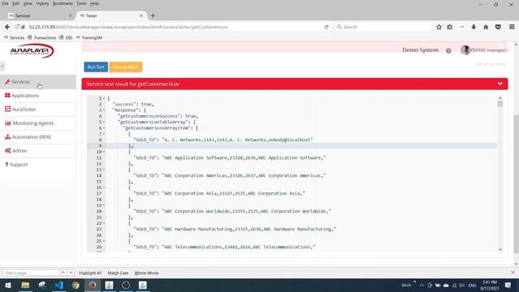
Task: Click JSON editor scrollbar down arrow
Action: coord(500,249)
